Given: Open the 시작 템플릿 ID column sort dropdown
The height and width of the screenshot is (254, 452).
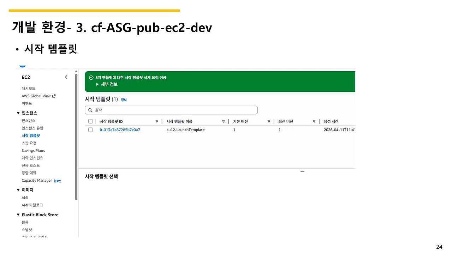Looking at the screenshot, I should [157, 121].
